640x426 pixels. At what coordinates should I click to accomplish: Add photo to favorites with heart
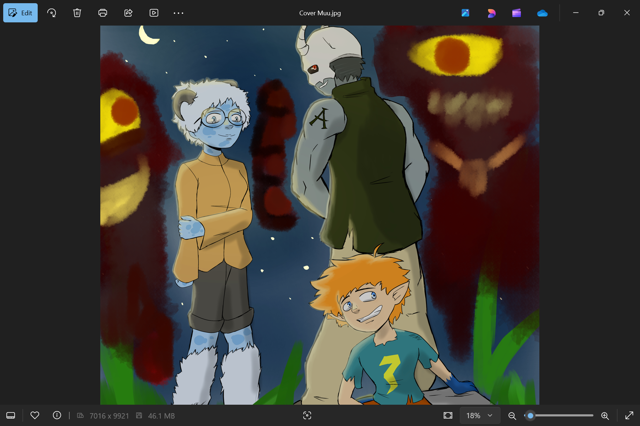pyautogui.click(x=35, y=415)
